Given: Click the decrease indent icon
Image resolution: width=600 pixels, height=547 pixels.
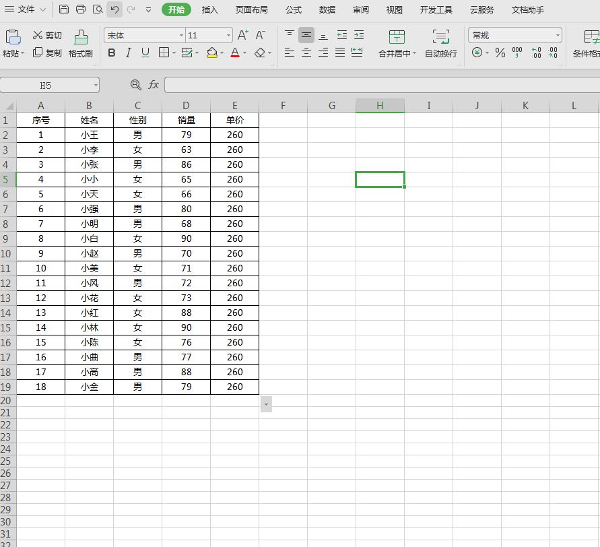Looking at the screenshot, I should pyautogui.click(x=341, y=35).
